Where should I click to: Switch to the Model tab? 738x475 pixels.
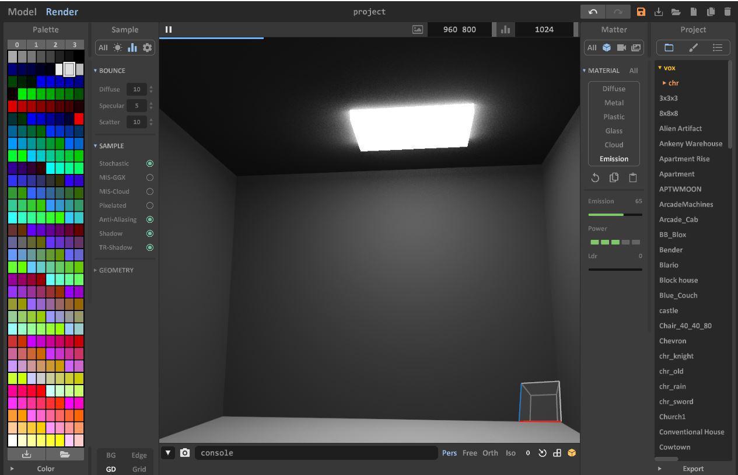click(x=22, y=11)
